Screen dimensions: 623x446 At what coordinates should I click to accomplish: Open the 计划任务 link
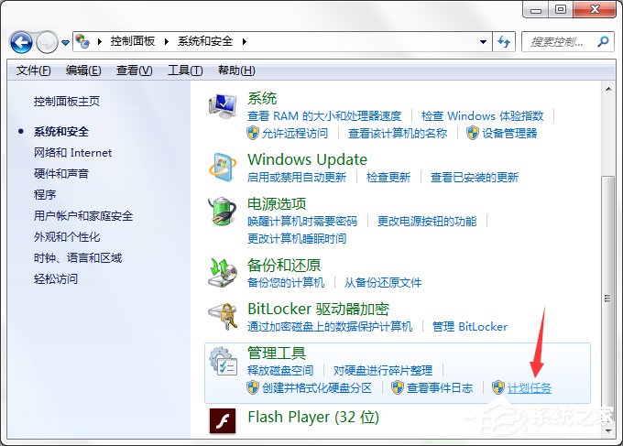pyautogui.click(x=529, y=387)
